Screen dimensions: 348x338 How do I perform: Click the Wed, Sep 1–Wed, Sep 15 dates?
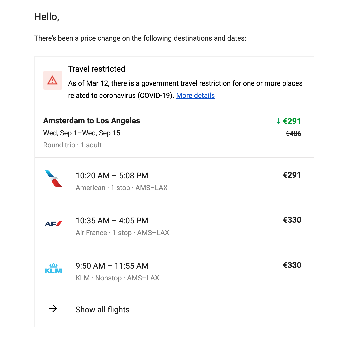tap(82, 133)
